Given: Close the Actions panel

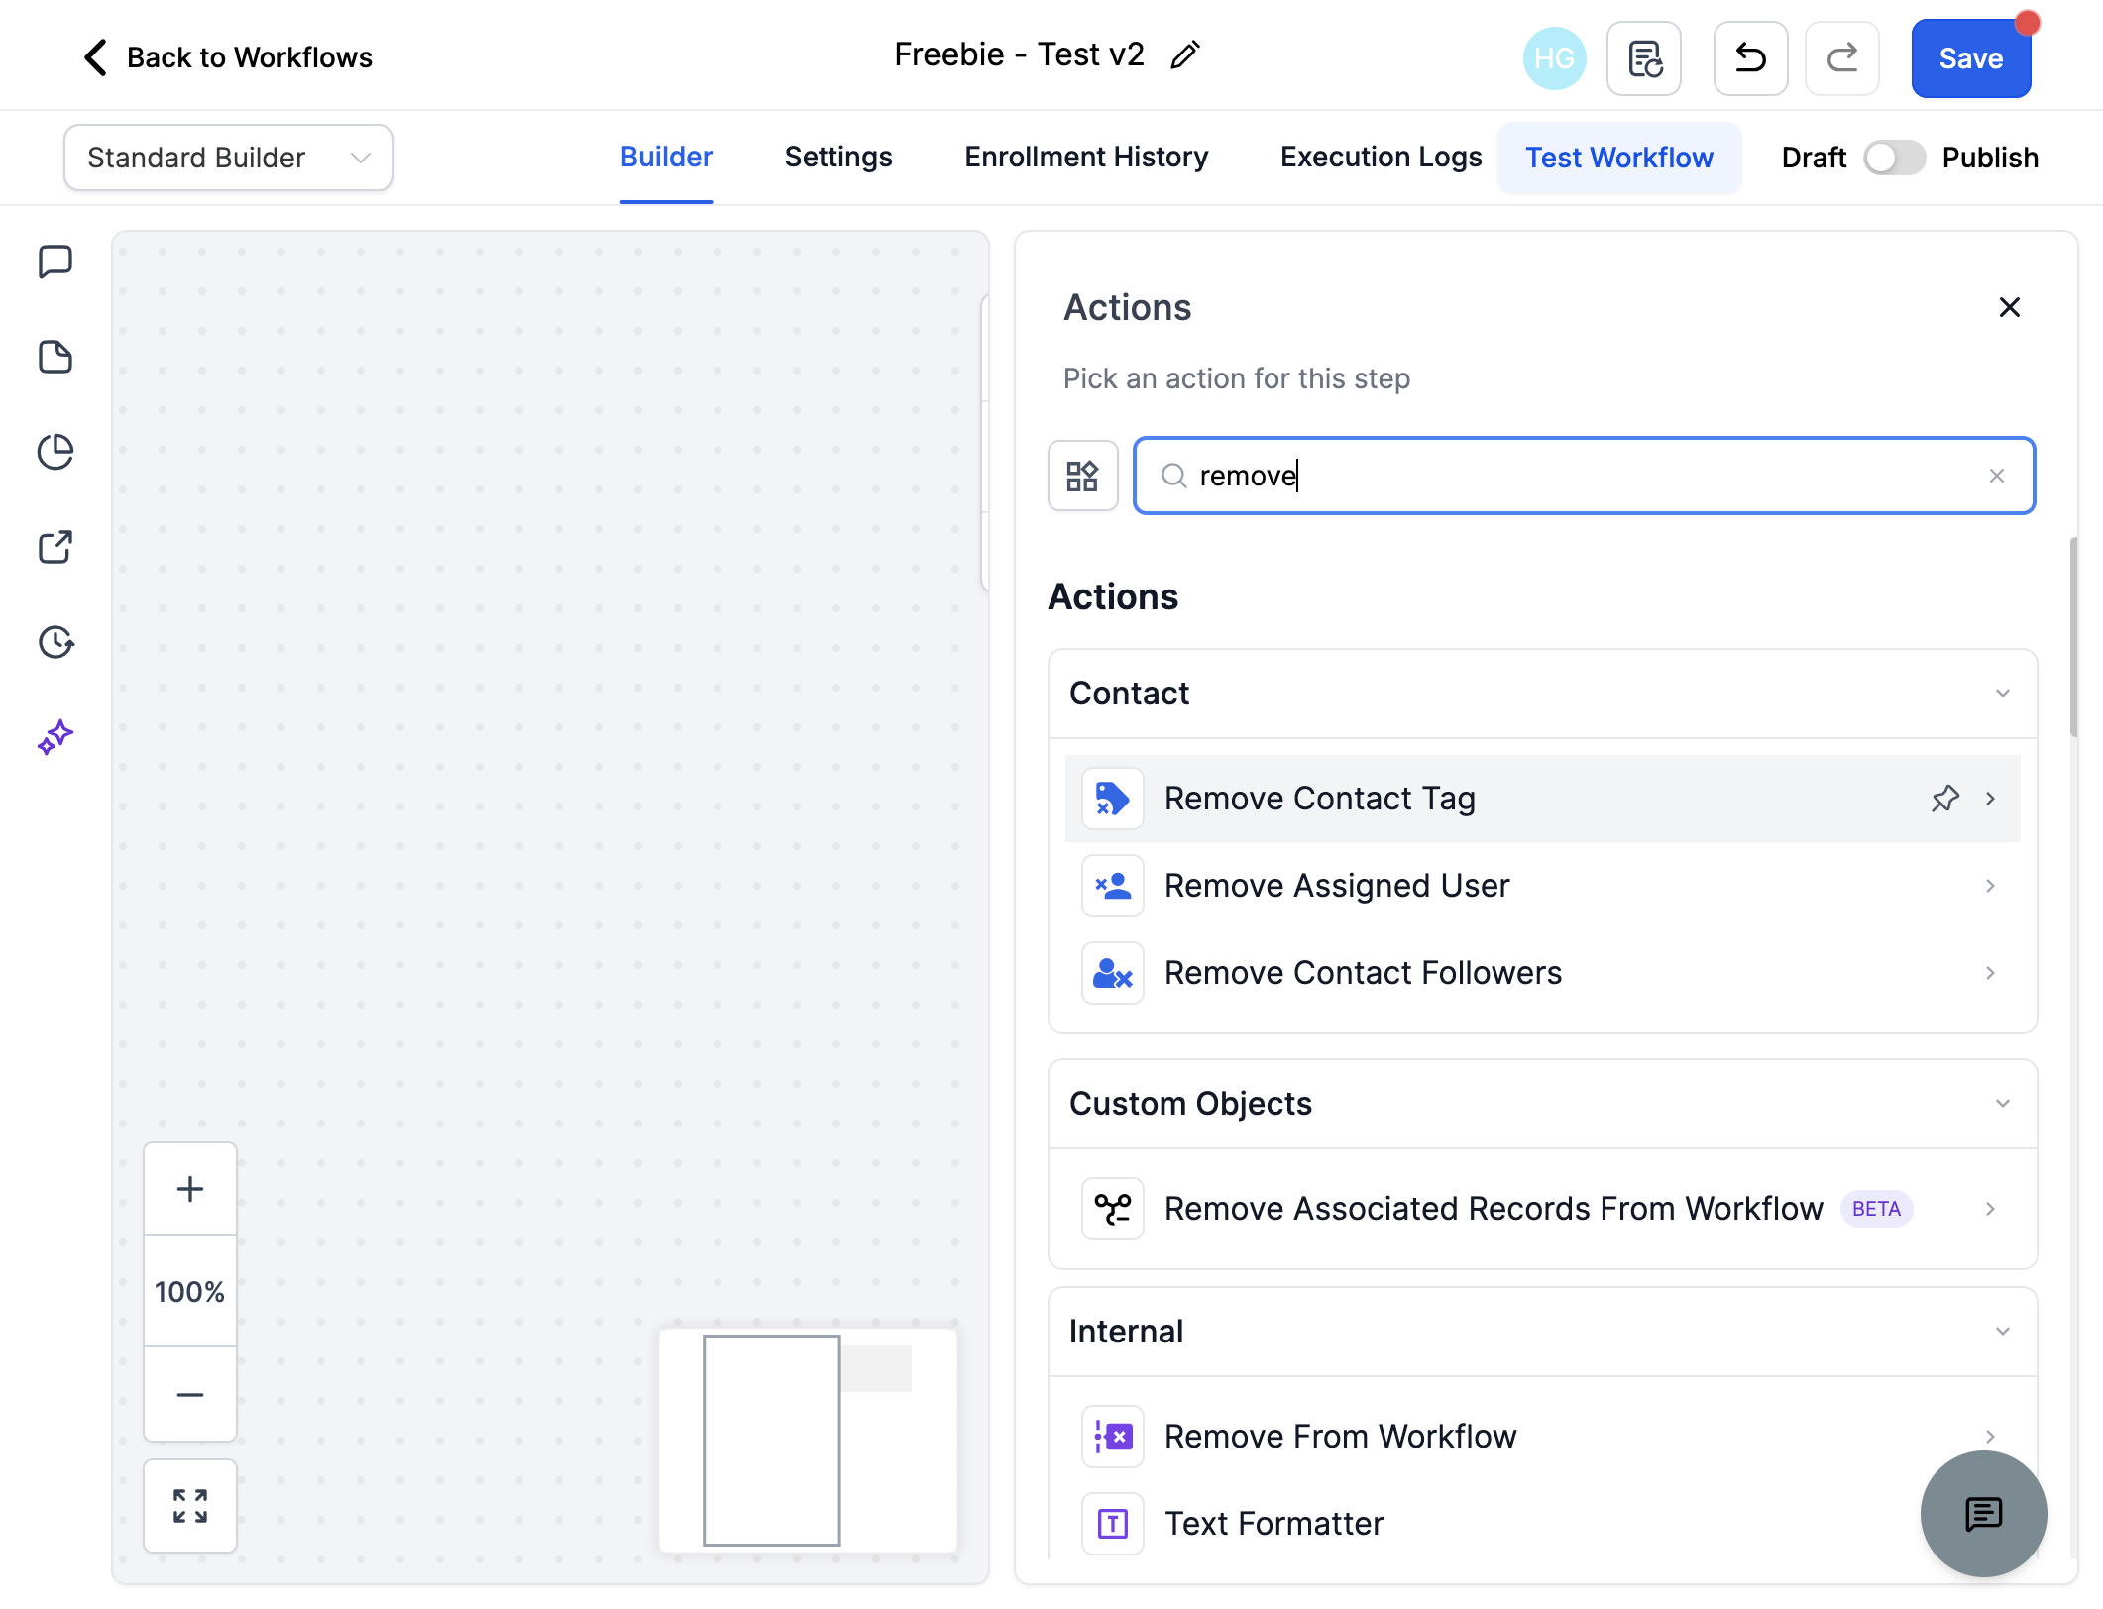Looking at the screenshot, I should tap(2009, 308).
